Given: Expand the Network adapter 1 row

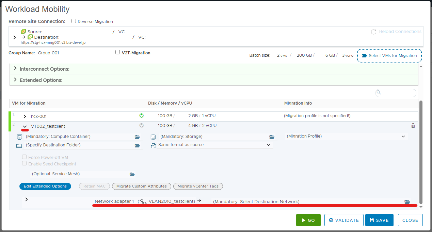Looking at the screenshot, I should 26,199.
